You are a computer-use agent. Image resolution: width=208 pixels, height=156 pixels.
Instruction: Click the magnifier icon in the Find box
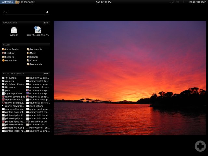47,12
